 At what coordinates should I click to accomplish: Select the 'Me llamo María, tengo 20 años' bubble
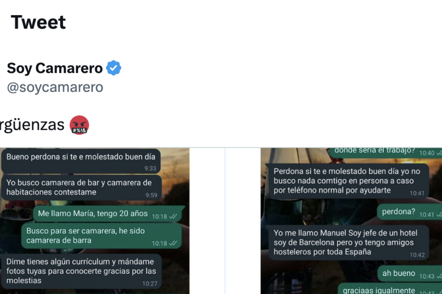pos(107,214)
